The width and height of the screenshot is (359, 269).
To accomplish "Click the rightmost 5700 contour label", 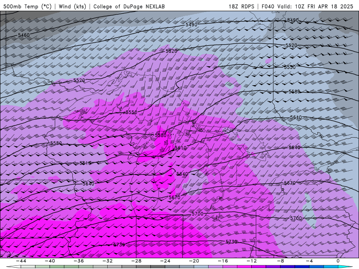I will [x=296, y=218].
